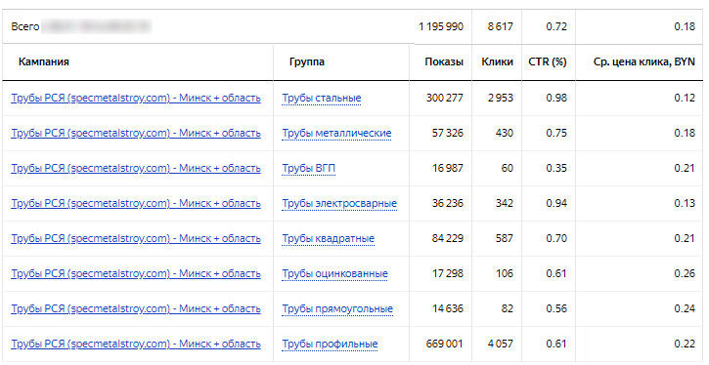Select clicks value 587
The width and height of the screenshot is (709, 365).
click(x=505, y=239)
